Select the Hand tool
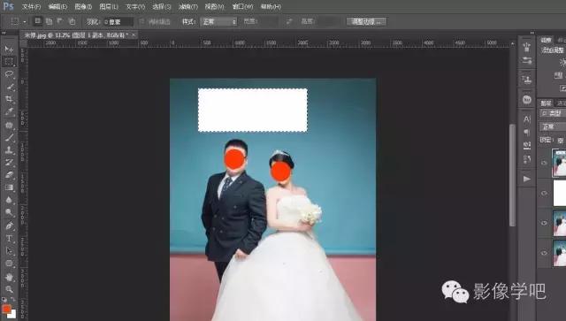The width and height of the screenshot is (566, 321). click(x=9, y=277)
